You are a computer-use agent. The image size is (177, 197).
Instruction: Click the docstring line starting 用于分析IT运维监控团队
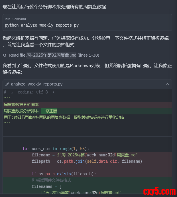[64, 117]
